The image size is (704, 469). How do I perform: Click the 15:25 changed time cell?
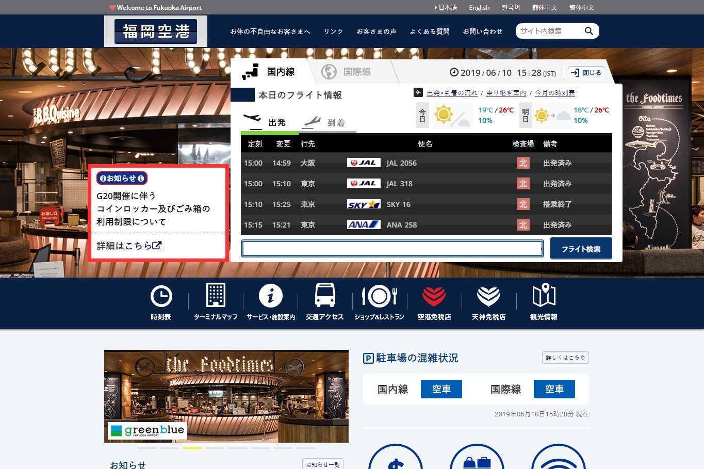(x=282, y=204)
